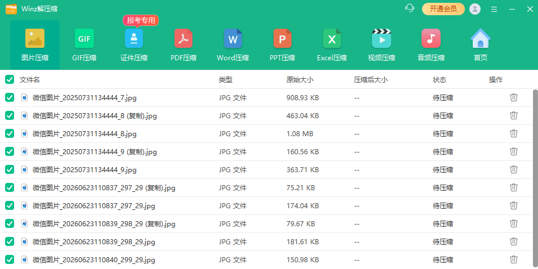
Task: Click the 463.04 KB size value
Action: (303, 115)
